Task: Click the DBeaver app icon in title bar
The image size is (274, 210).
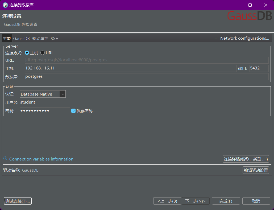Action: click(5, 5)
